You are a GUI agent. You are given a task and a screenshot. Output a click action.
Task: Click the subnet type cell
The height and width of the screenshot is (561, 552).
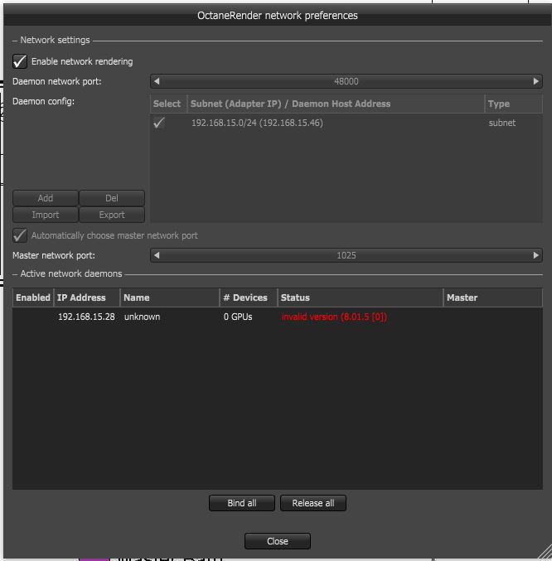[502, 123]
